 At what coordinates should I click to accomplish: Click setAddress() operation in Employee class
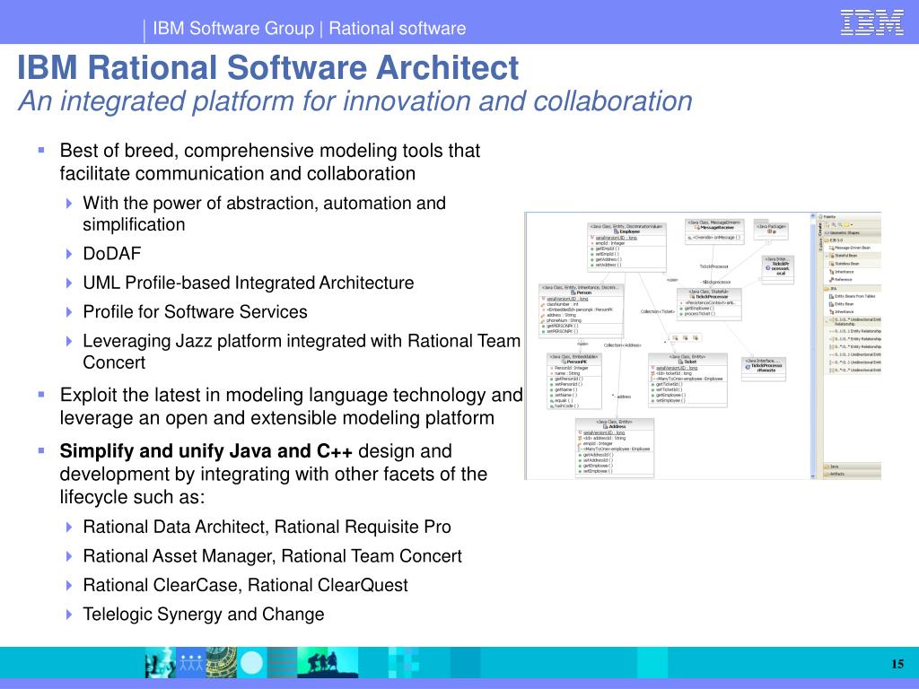tap(608, 265)
